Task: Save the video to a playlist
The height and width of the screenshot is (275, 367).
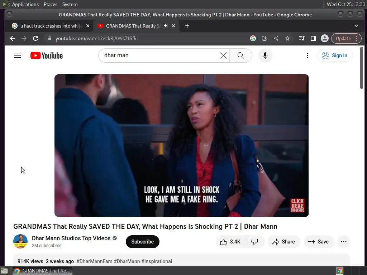Action: coord(318,242)
